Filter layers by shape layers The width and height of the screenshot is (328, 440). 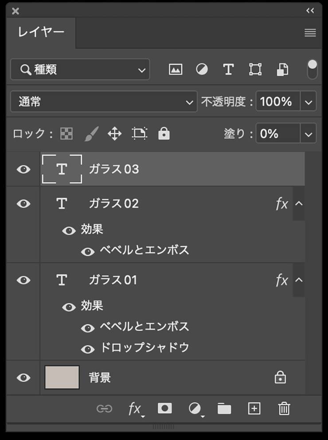point(255,69)
